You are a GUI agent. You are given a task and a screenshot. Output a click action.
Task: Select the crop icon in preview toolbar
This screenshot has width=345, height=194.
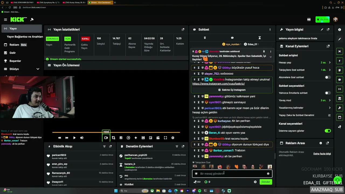(x=113, y=138)
